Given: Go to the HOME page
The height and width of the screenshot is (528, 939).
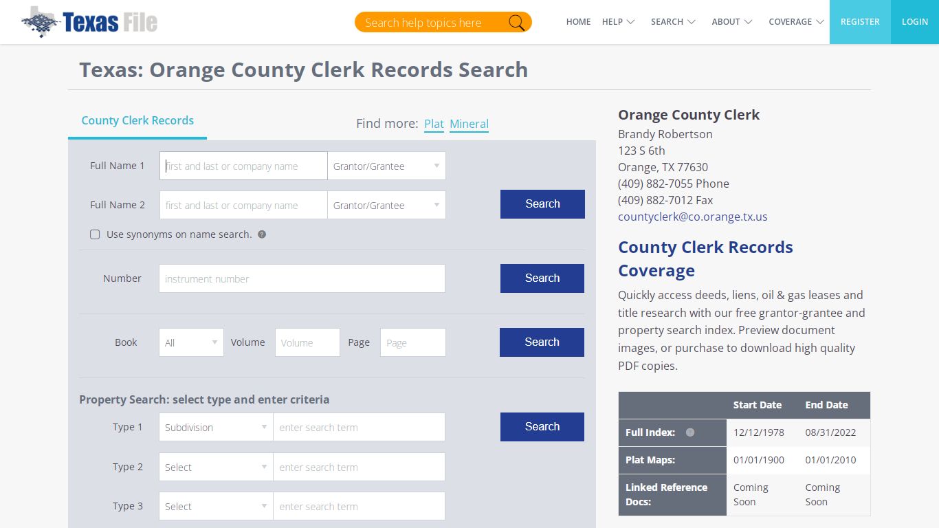Looking at the screenshot, I should 578,22.
